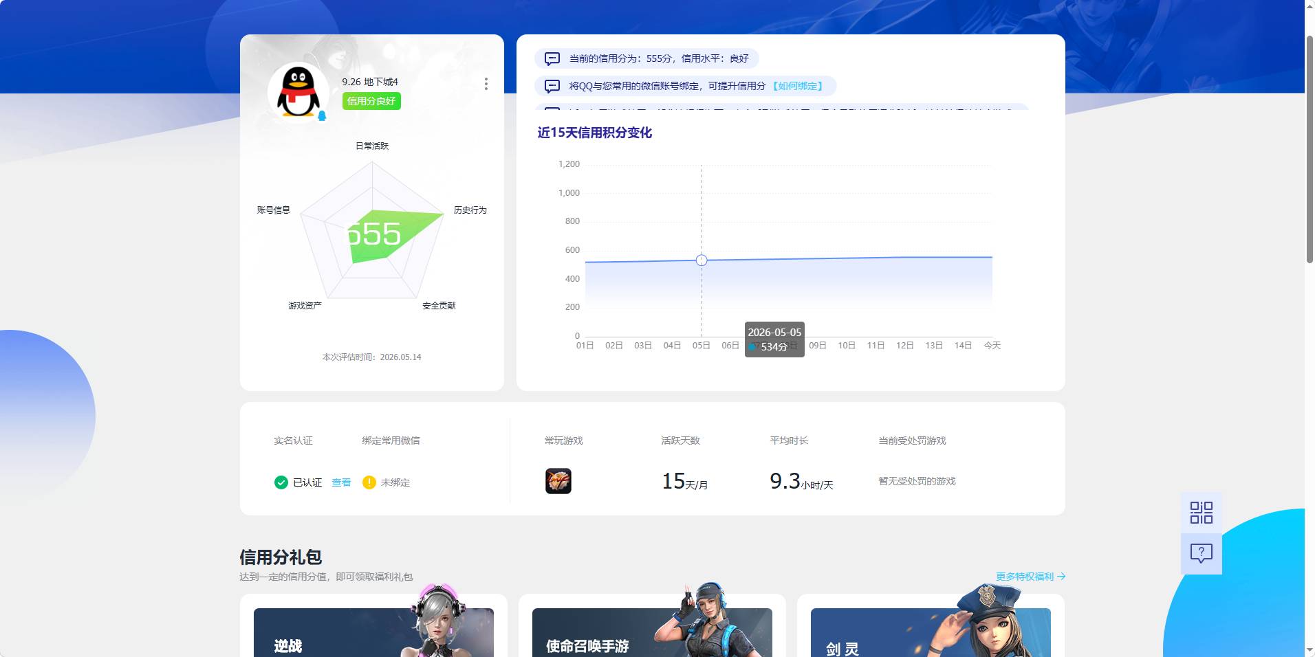Click the 安全贡献 radar axis label
The height and width of the screenshot is (657, 1315).
point(439,305)
